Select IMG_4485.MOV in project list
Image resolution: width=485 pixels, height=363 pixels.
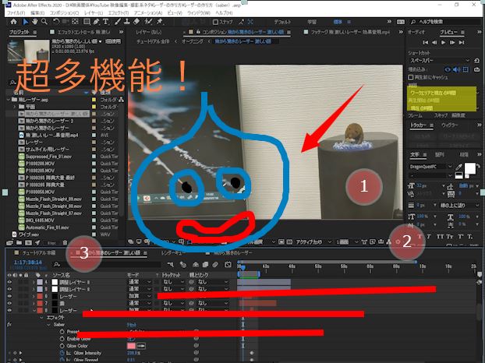pyautogui.click(x=40, y=220)
